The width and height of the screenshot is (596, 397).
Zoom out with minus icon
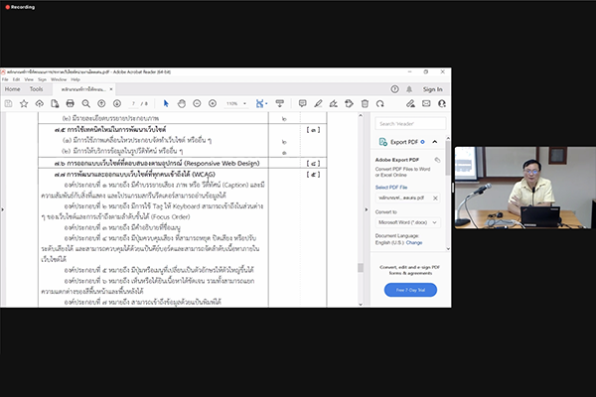197,103
